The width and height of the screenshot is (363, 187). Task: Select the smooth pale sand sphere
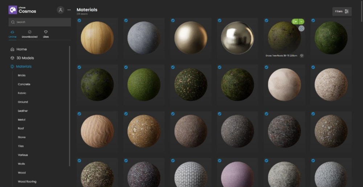pyautogui.click(x=284, y=84)
